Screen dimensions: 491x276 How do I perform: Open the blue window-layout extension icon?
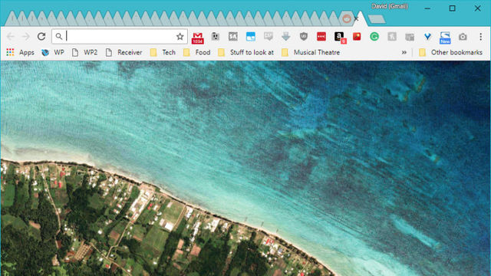tap(251, 37)
